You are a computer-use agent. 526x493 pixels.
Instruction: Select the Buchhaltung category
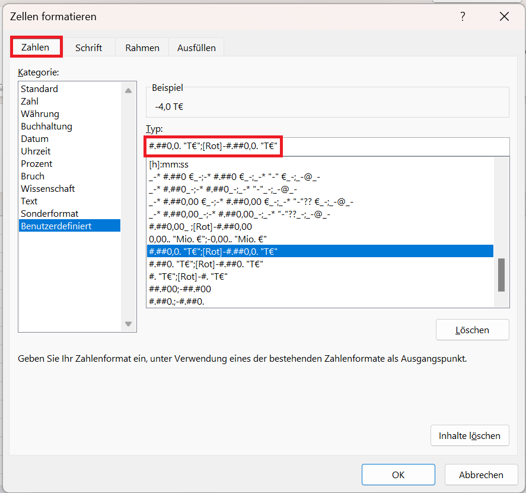point(46,127)
